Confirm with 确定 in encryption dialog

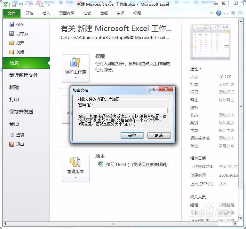(132, 135)
